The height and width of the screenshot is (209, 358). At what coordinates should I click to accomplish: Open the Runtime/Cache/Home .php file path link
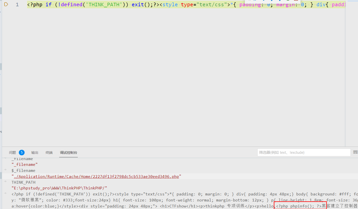coord(97,176)
